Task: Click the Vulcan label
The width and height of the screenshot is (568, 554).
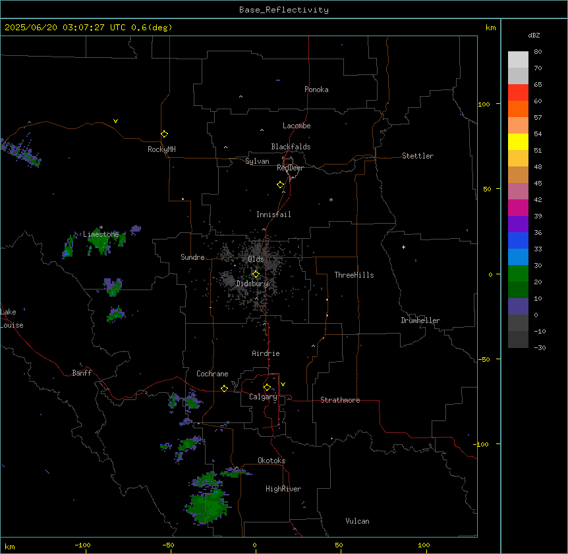Action: 357,521
